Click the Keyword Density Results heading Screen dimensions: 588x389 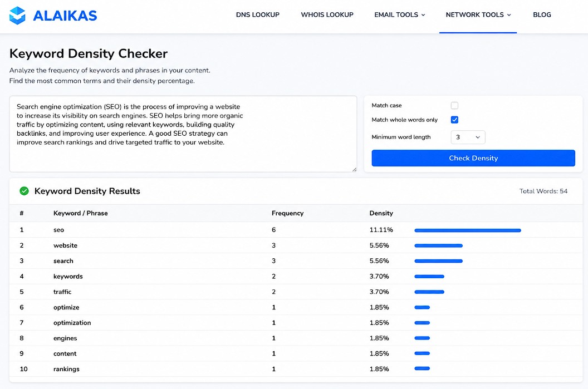[87, 191]
